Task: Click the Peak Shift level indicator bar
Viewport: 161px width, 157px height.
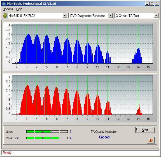Action: point(47,138)
